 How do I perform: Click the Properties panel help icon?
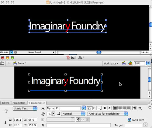(150, 107)
